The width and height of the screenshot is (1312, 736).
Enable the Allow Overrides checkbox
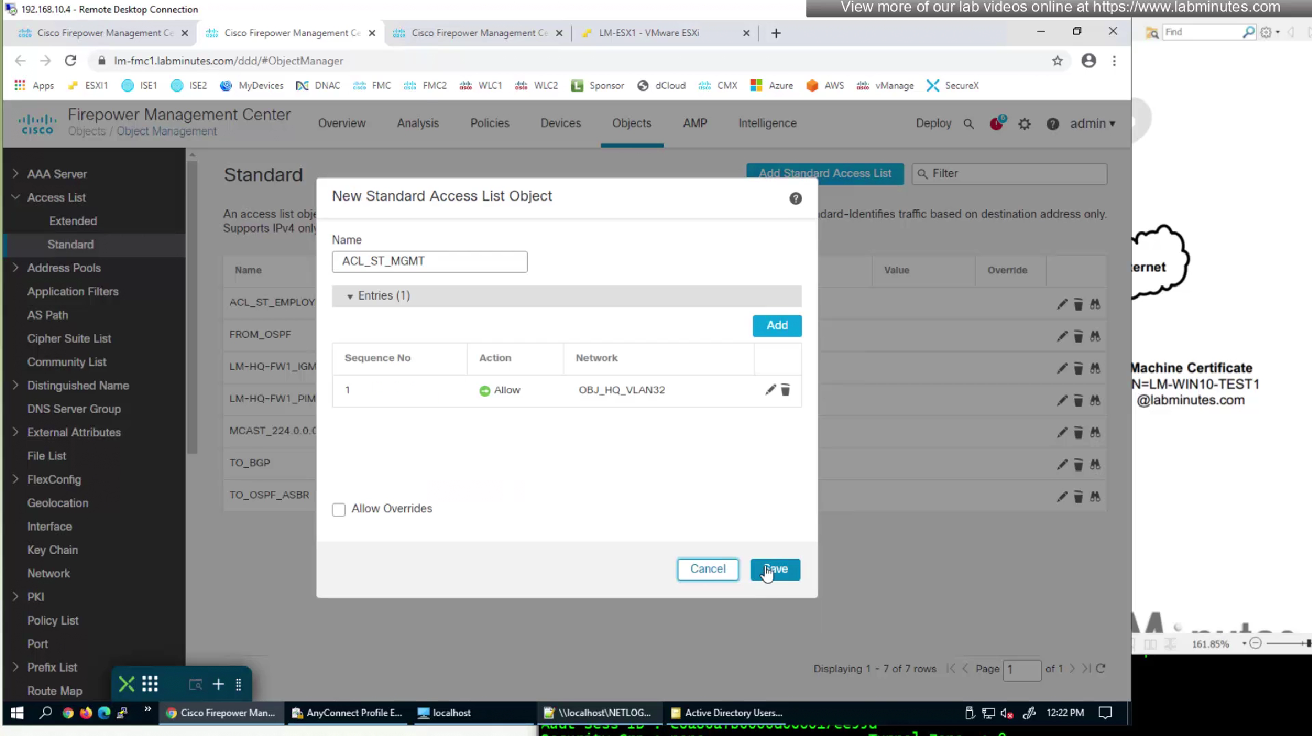[339, 510]
